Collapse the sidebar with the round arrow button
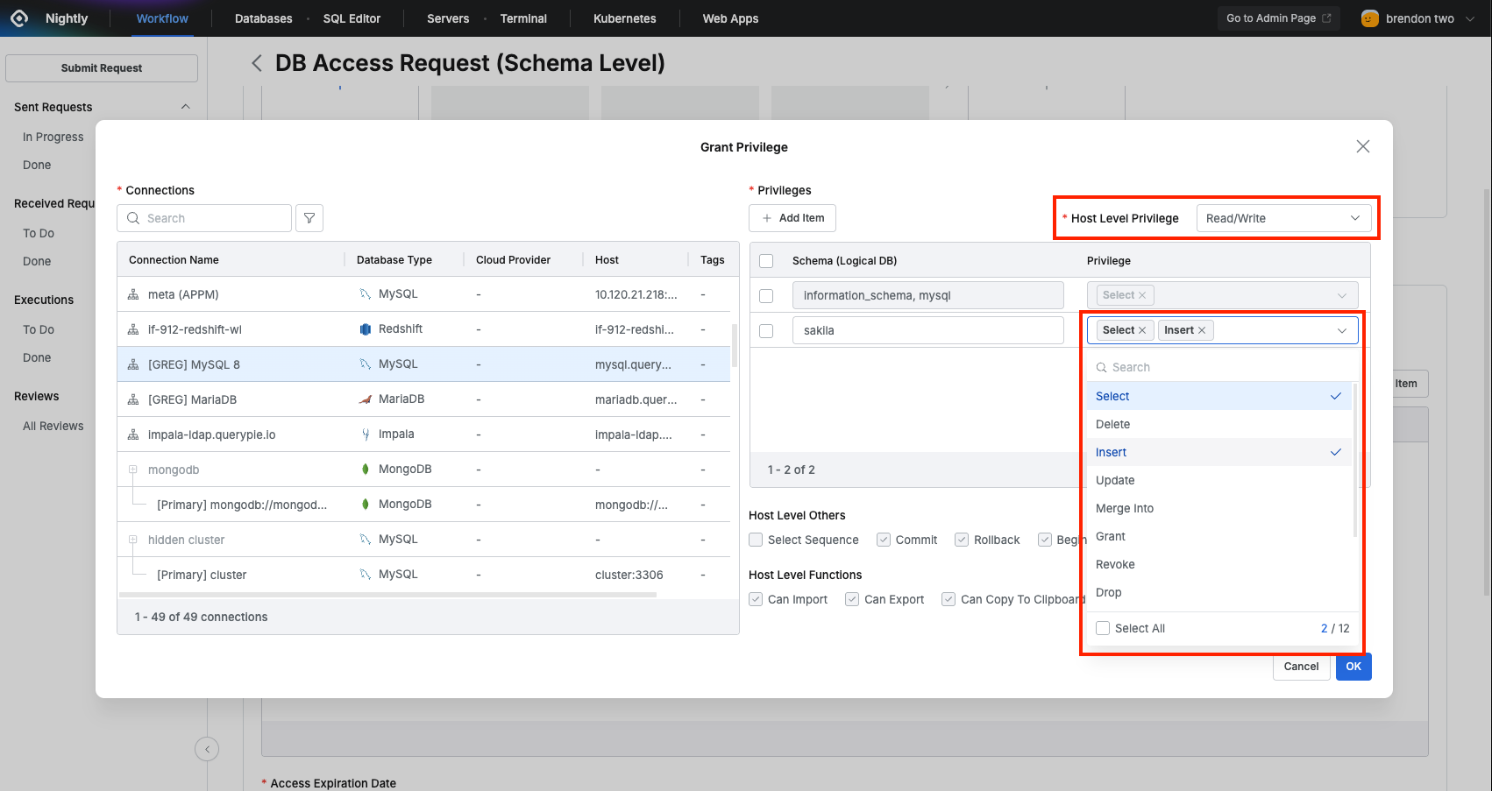This screenshot has width=1492, height=791. (207, 749)
